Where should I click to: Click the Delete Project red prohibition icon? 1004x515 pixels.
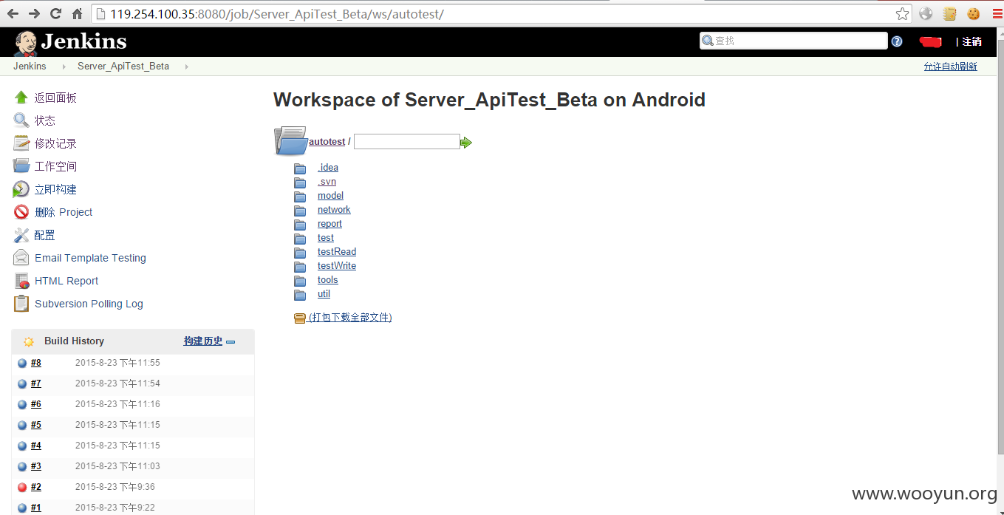click(21, 212)
